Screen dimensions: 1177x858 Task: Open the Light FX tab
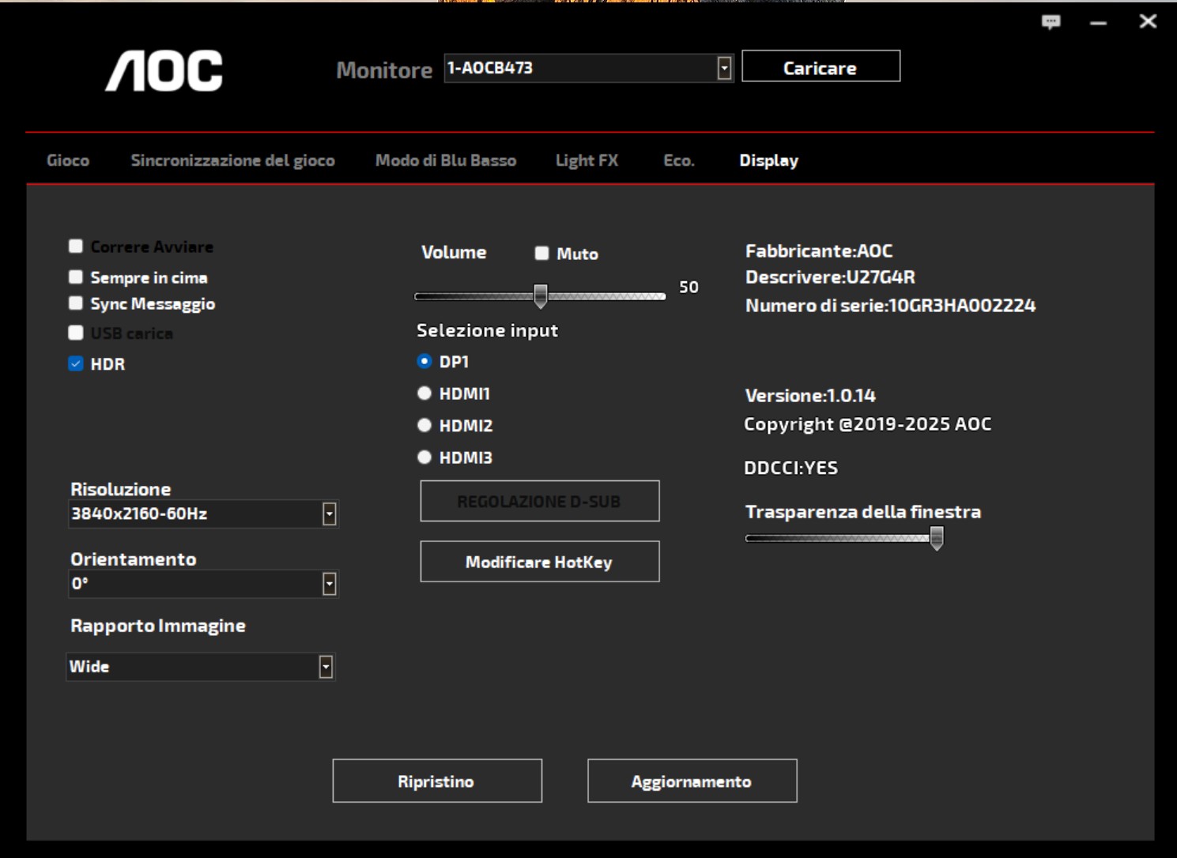tap(587, 160)
